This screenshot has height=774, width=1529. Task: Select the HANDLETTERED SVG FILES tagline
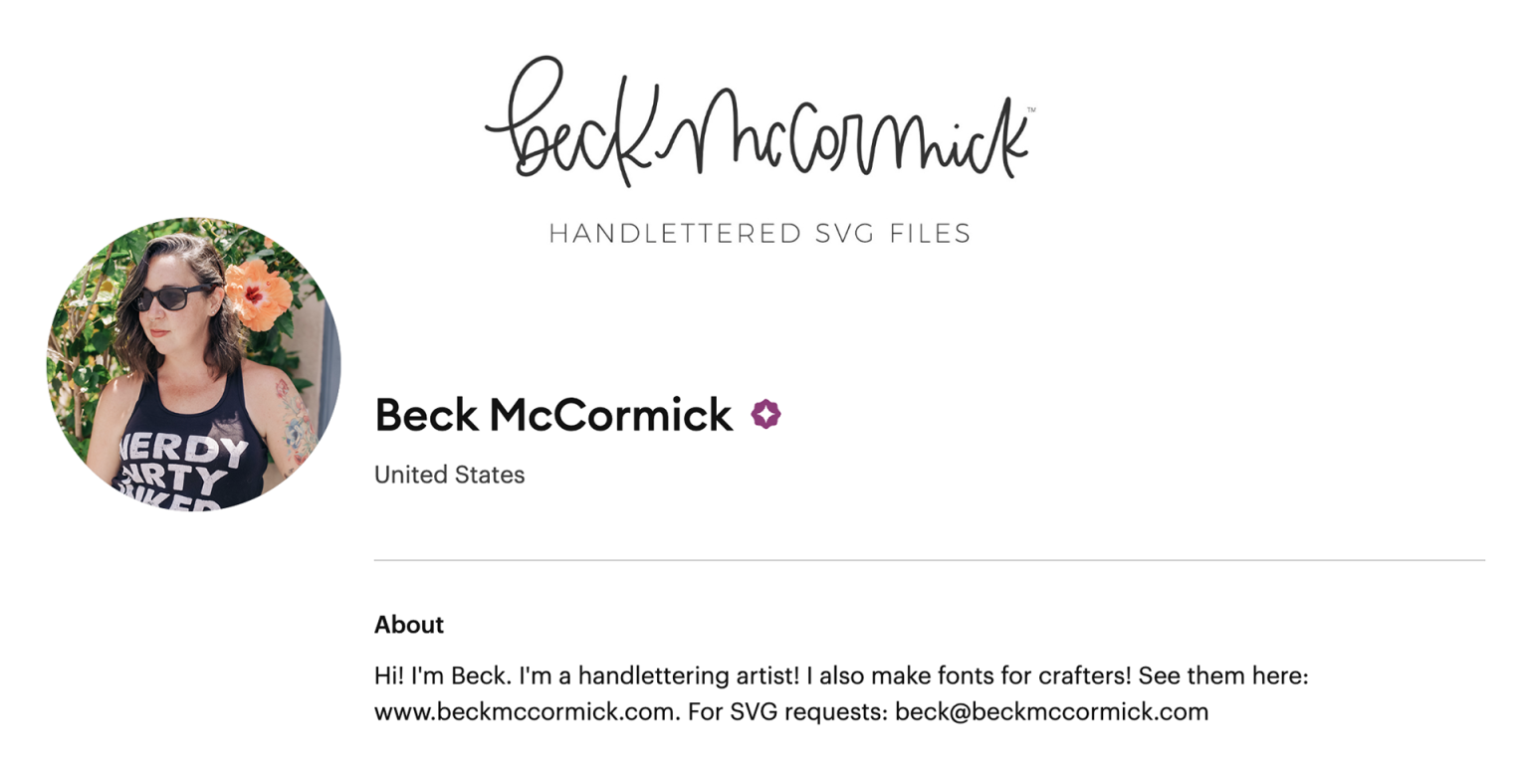760,235
